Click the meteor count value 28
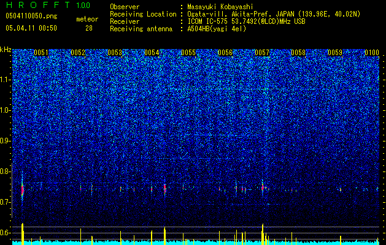 (89, 28)
